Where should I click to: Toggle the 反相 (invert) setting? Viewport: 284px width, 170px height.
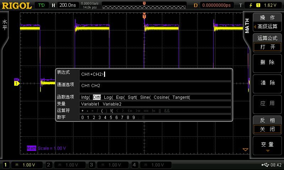pos(267,125)
